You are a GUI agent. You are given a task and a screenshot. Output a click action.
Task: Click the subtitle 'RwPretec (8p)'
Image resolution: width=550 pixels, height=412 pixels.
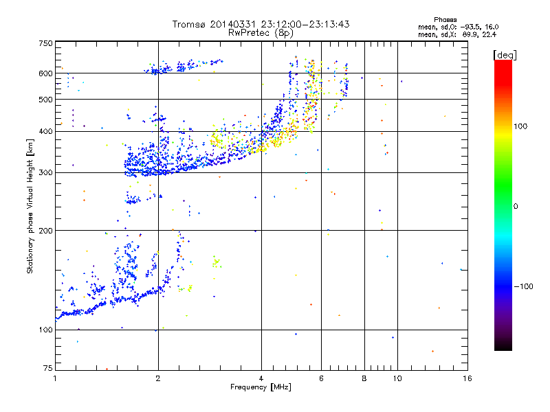point(261,33)
